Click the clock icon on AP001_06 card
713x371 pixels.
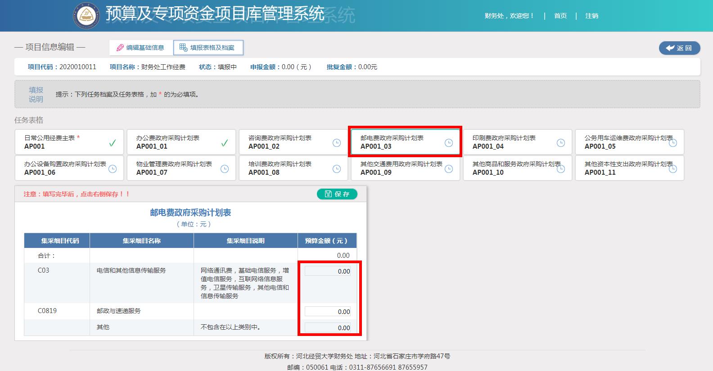coord(113,169)
